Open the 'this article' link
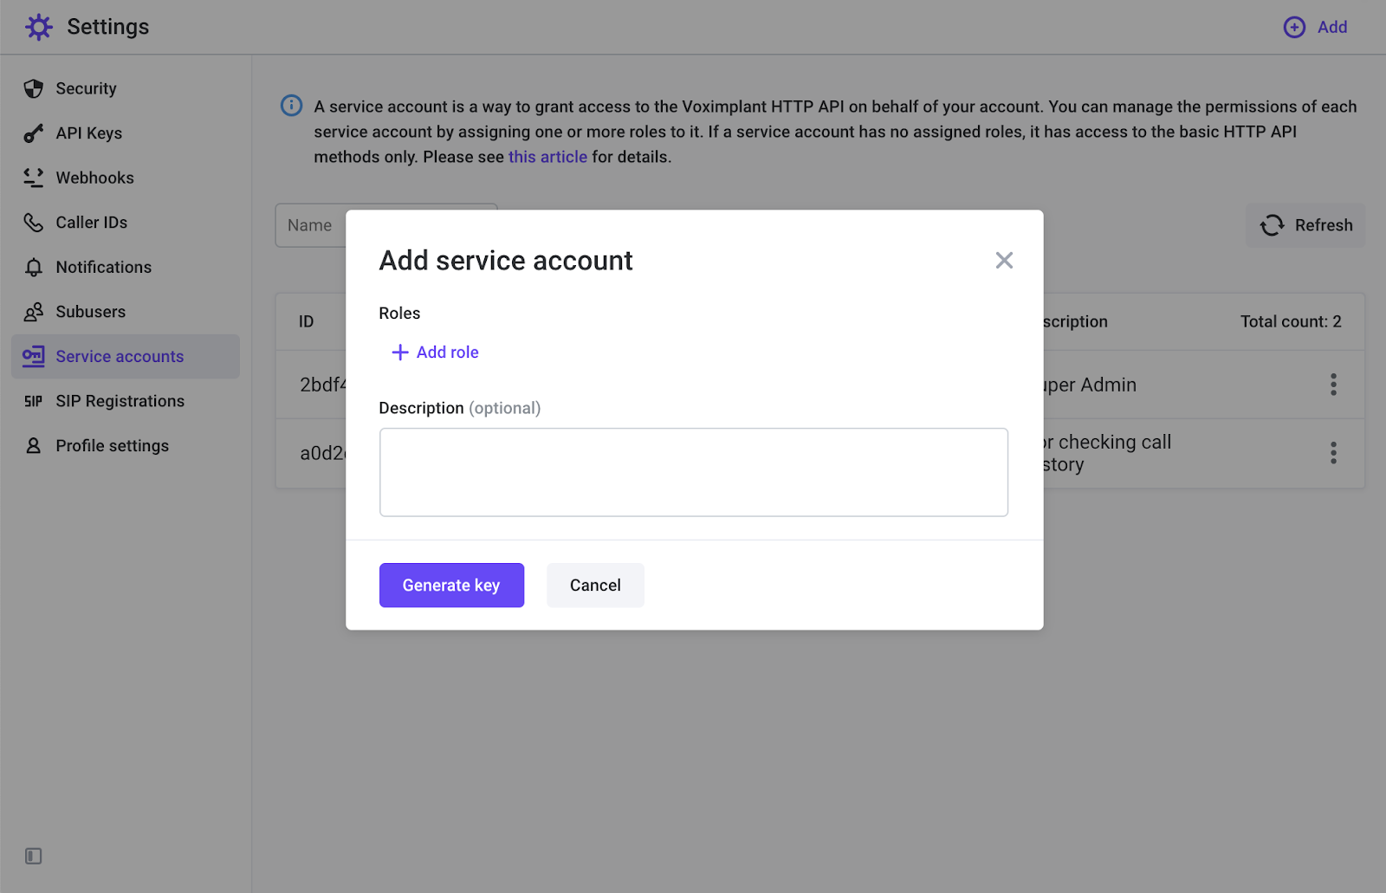Viewport: 1386px width, 893px height. click(x=547, y=157)
